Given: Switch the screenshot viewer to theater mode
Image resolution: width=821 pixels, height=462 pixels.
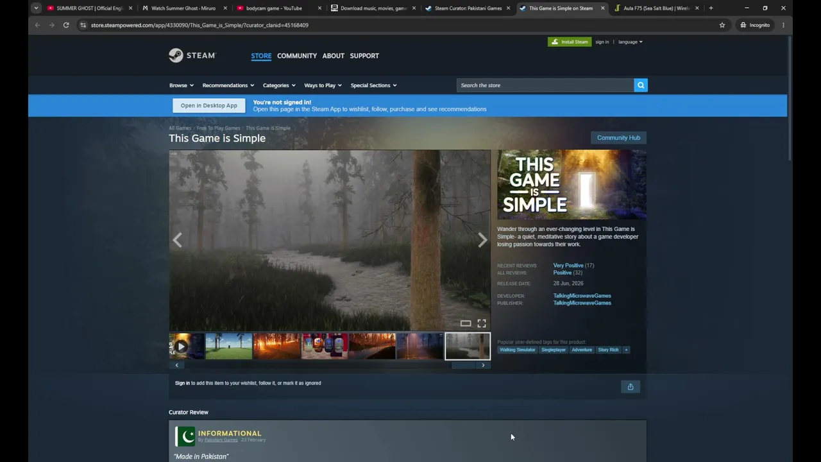Looking at the screenshot, I should click(x=466, y=323).
